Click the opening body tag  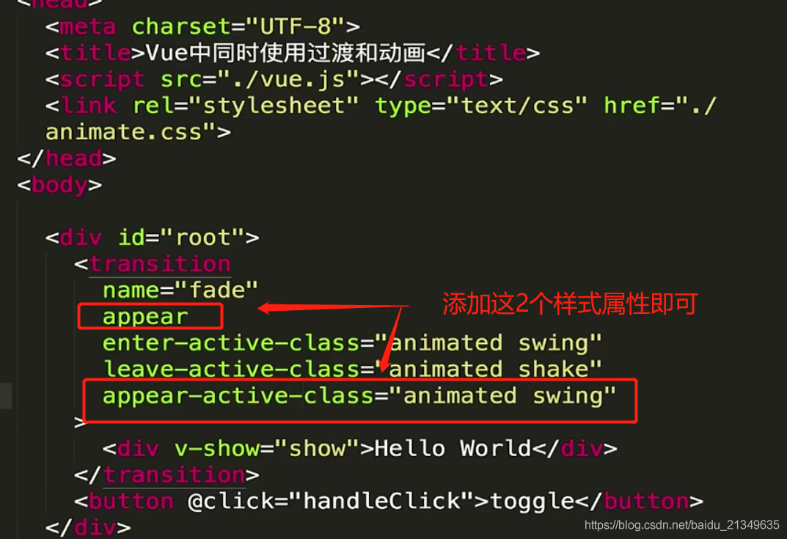pos(59,186)
